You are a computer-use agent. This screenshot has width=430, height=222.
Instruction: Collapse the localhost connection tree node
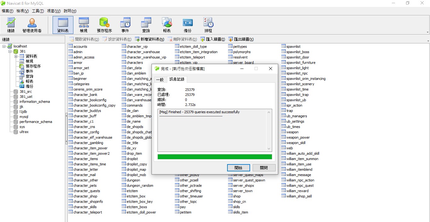4,46
